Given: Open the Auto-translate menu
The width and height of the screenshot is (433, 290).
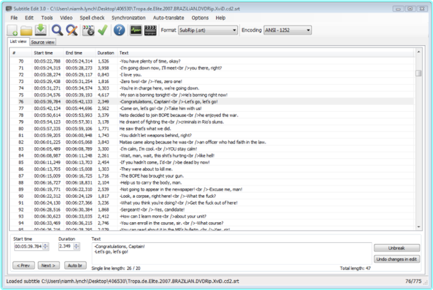Looking at the screenshot, I should click(x=168, y=18).
